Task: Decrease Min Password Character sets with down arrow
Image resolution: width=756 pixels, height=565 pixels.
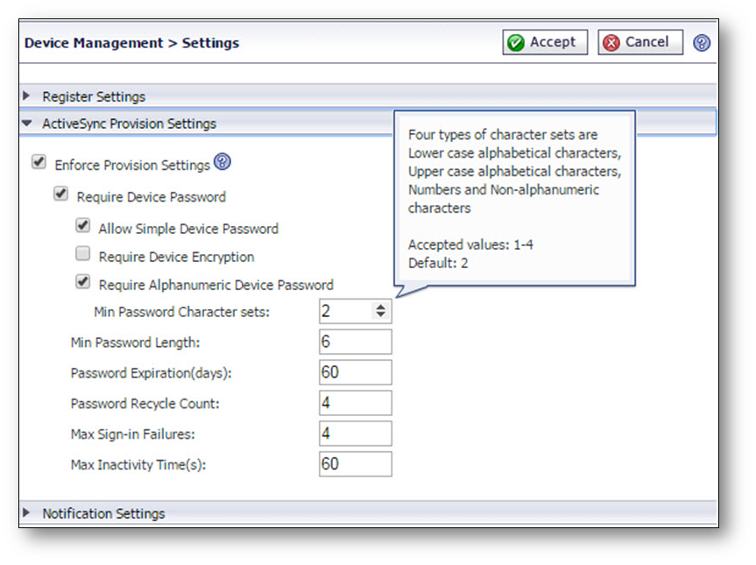Action: pos(380,314)
